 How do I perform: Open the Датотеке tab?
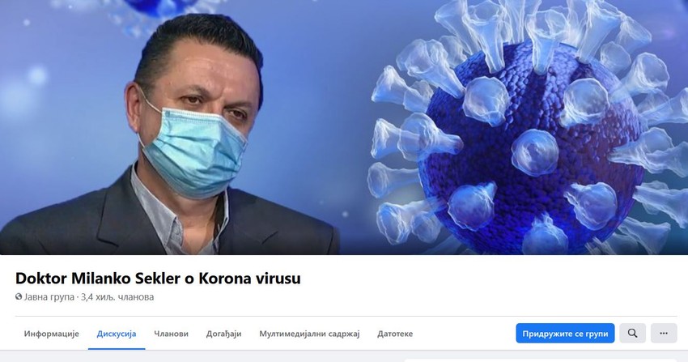[395, 334]
